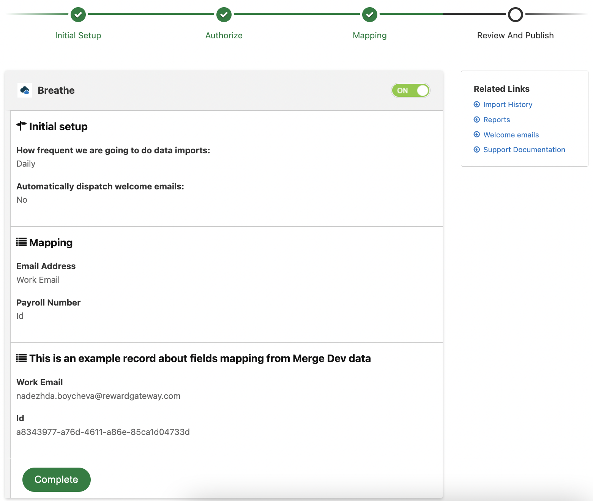Click the list icon beside Mapping heading
Screen dimensions: 593x501
coord(21,242)
